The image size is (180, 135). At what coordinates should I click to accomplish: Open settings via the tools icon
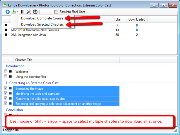(29, 12)
